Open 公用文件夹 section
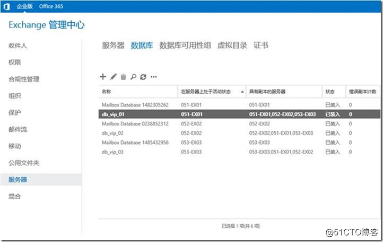This screenshot has height=242, width=383. point(24,163)
